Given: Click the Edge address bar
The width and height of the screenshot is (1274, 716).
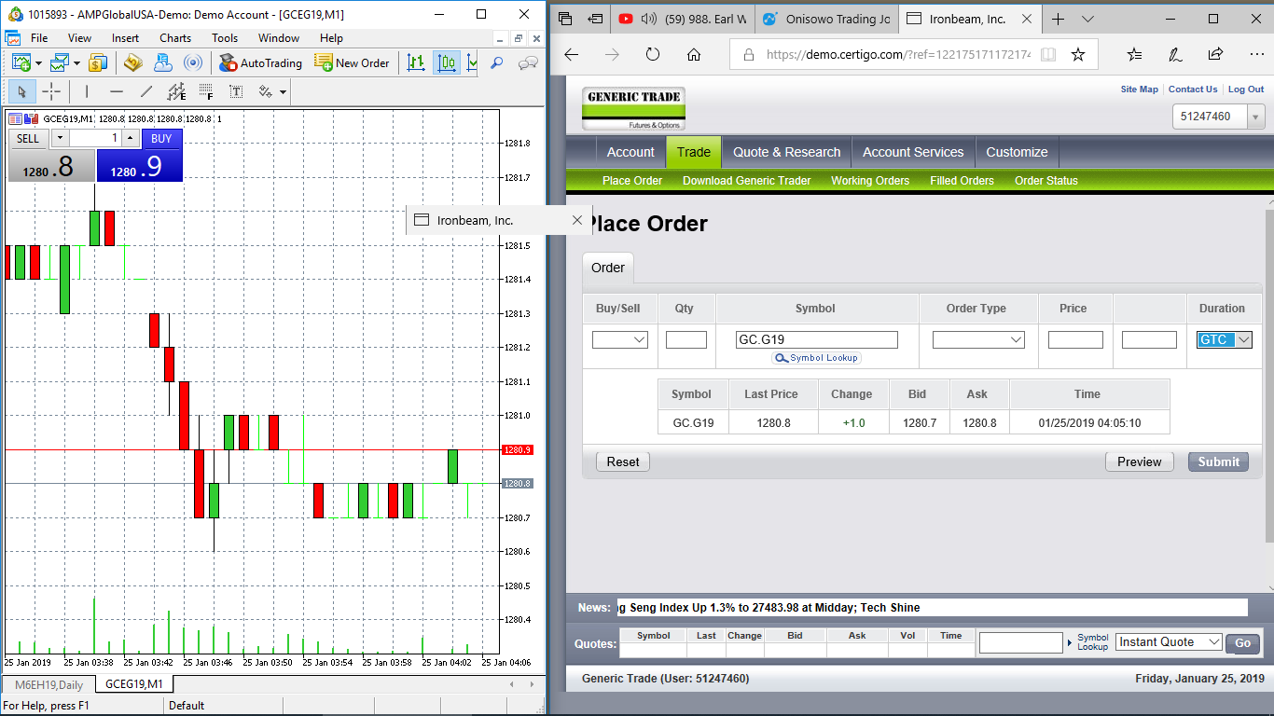Looking at the screenshot, I should pos(900,54).
